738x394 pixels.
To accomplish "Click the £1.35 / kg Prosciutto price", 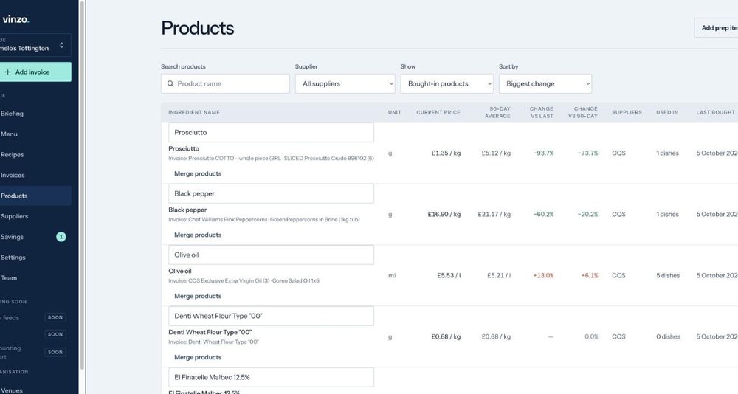I will (446, 153).
